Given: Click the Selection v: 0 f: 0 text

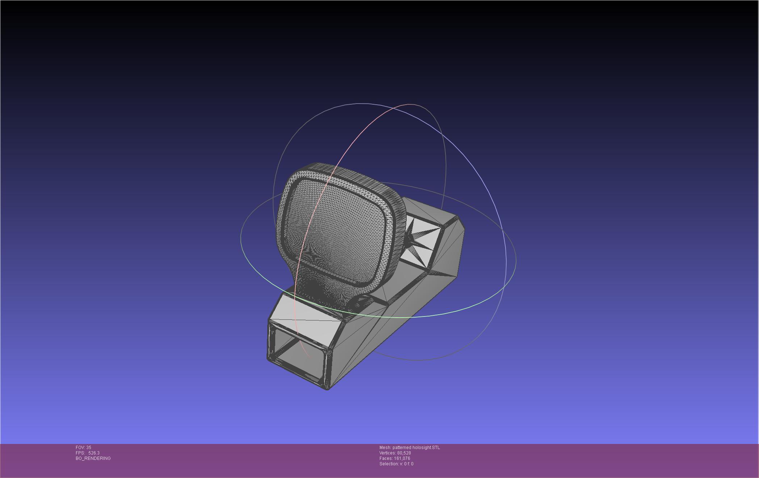Looking at the screenshot, I should click(396, 464).
